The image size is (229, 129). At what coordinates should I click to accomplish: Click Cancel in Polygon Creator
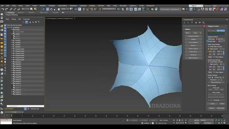(x=222, y=104)
